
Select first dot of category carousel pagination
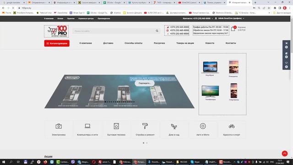(x=143, y=143)
